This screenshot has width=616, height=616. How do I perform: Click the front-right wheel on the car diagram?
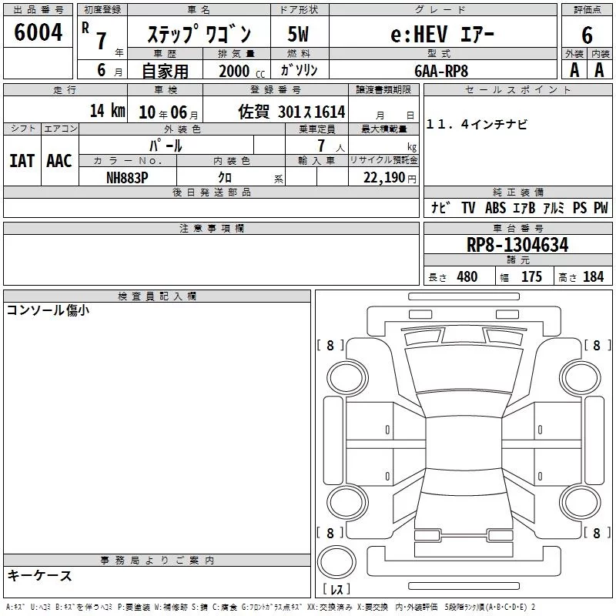[580, 378]
